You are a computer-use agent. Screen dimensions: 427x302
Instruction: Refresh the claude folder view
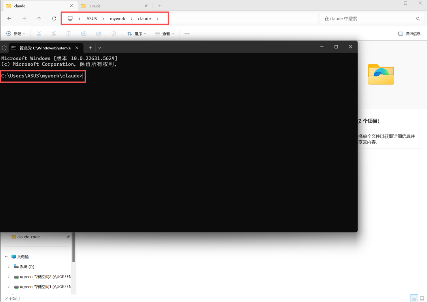click(x=54, y=19)
